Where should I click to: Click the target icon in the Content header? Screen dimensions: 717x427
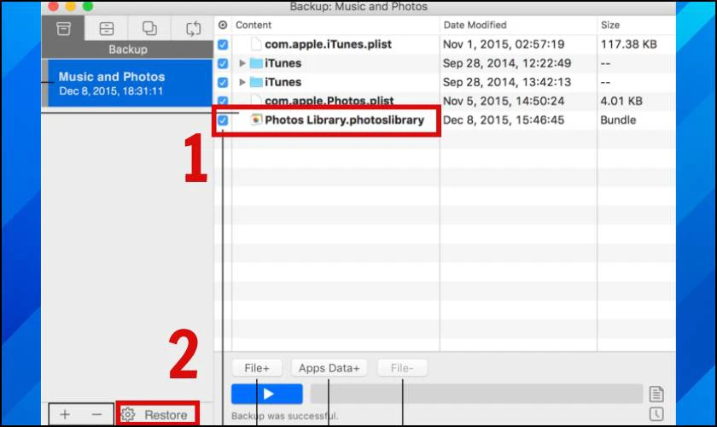223,25
